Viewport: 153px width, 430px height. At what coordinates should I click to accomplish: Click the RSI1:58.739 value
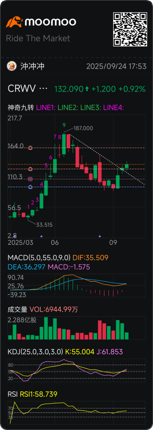38,394
